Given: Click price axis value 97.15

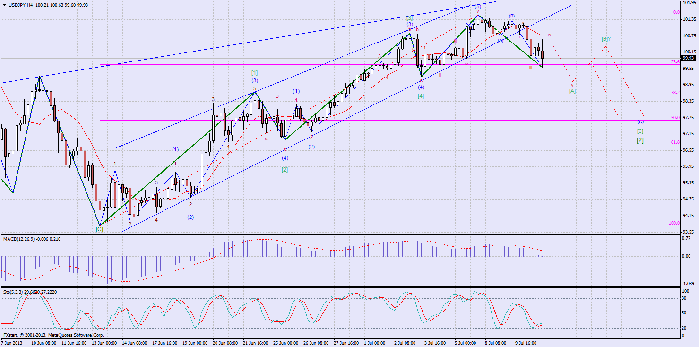Looking at the screenshot, I should coord(689,134).
